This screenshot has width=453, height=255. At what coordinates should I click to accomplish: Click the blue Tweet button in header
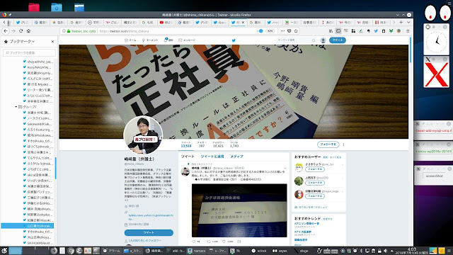click(x=337, y=40)
